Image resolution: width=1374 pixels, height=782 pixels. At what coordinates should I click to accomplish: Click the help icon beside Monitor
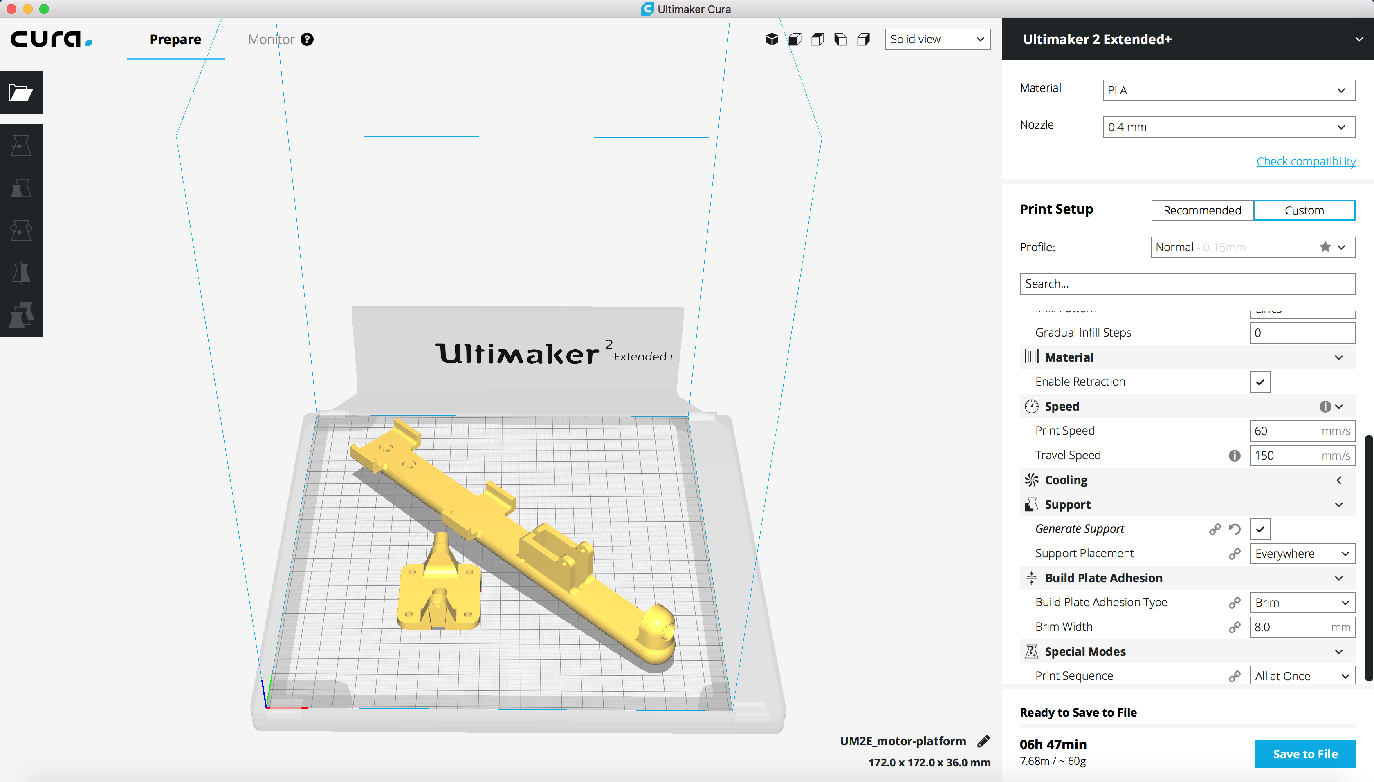pyautogui.click(x=307, y=39)
